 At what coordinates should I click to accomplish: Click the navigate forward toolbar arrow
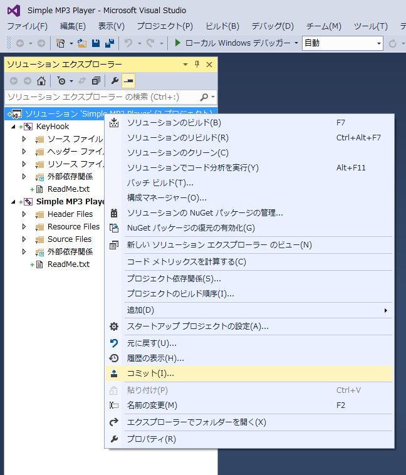coord(41,43)
